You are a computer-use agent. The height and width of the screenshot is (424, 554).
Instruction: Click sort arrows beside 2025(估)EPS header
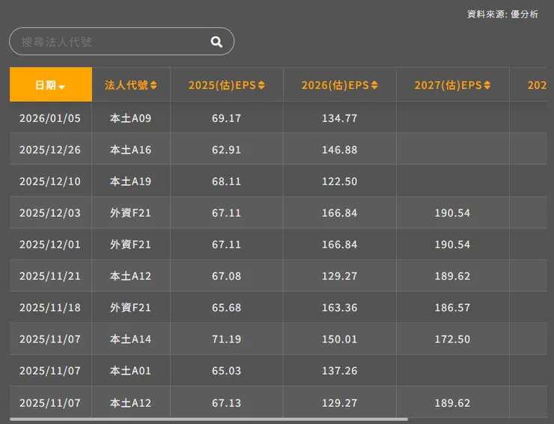261,85
